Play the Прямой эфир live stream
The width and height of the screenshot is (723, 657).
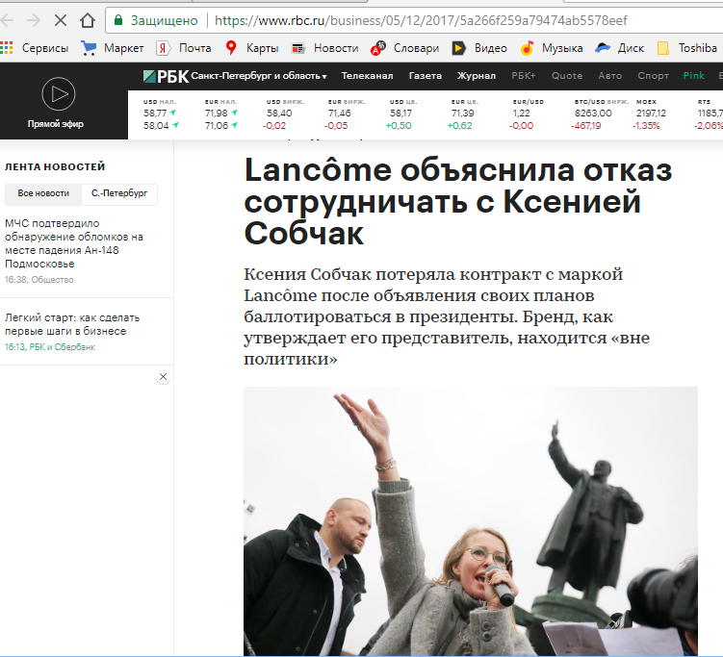click(x=58, y=94)
